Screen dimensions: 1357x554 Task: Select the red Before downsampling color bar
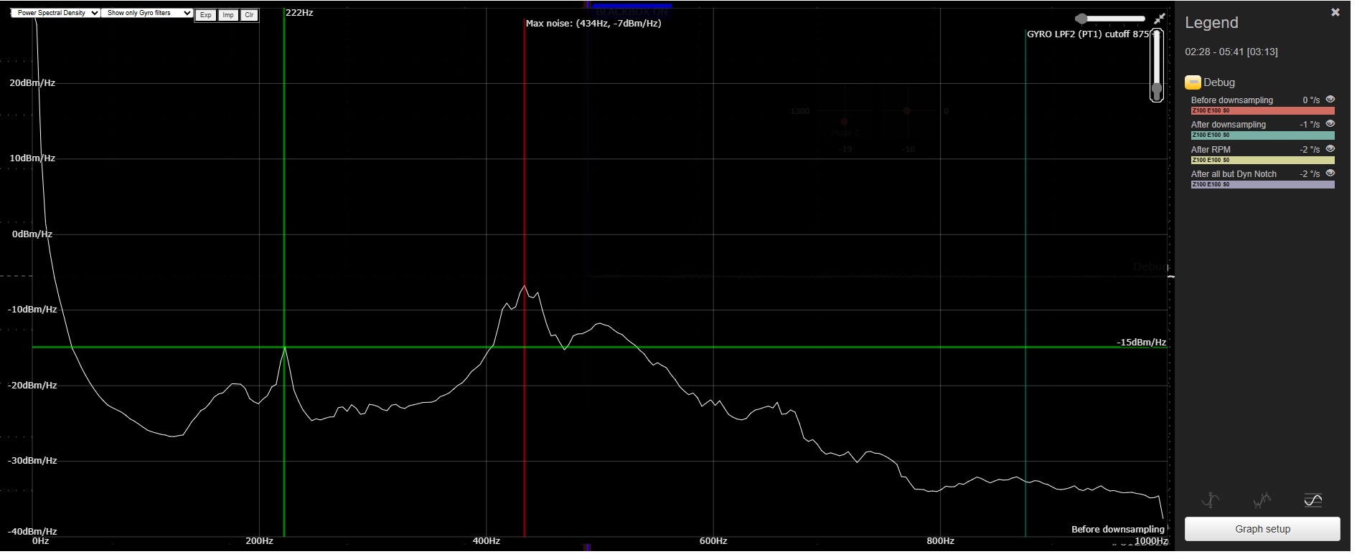pos(1262,111)
